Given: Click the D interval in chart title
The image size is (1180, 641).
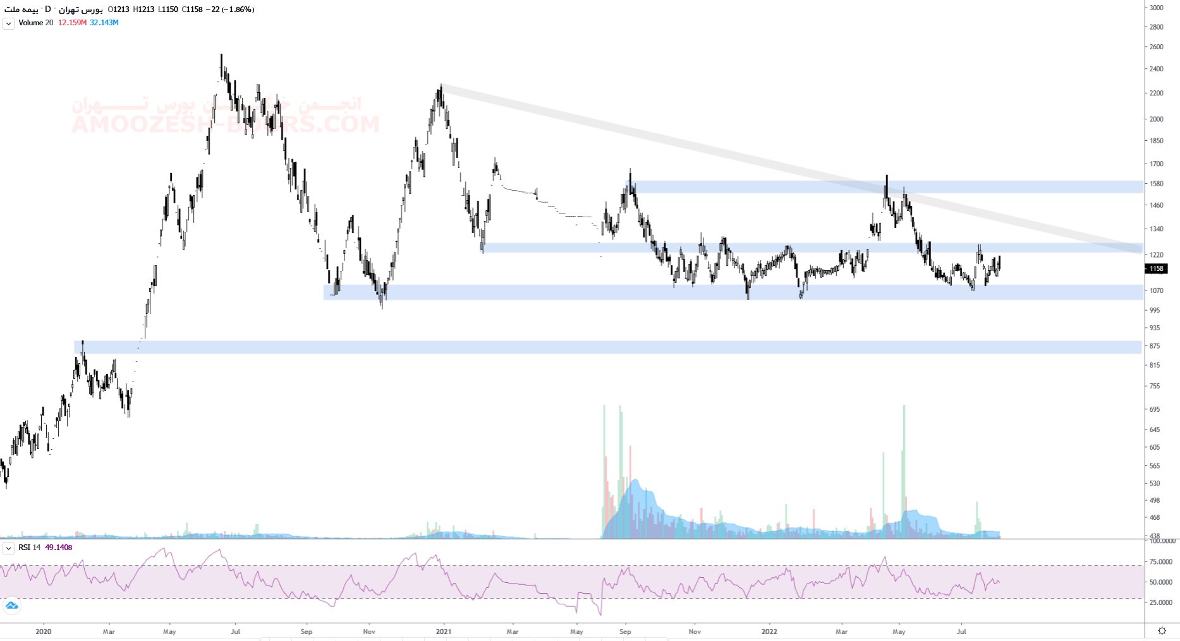Looking at the screenshot, I should pyautogui.click(x=48, y=9).
